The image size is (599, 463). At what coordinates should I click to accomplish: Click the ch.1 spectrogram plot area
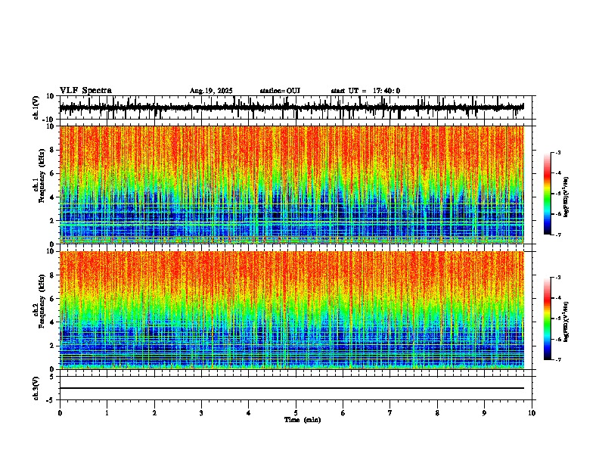pyautogui.click(x=292, y=185)
